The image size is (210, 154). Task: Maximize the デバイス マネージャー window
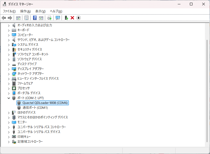tap(191, 4)
